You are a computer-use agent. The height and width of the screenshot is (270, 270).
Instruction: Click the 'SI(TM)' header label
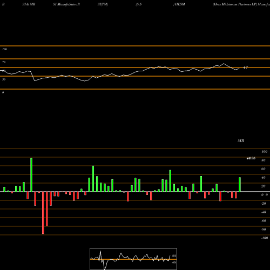[103, 4]
